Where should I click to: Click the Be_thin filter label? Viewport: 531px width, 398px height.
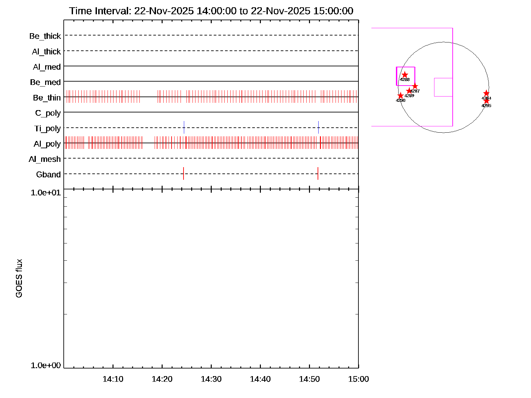click(x=47, y=98)
